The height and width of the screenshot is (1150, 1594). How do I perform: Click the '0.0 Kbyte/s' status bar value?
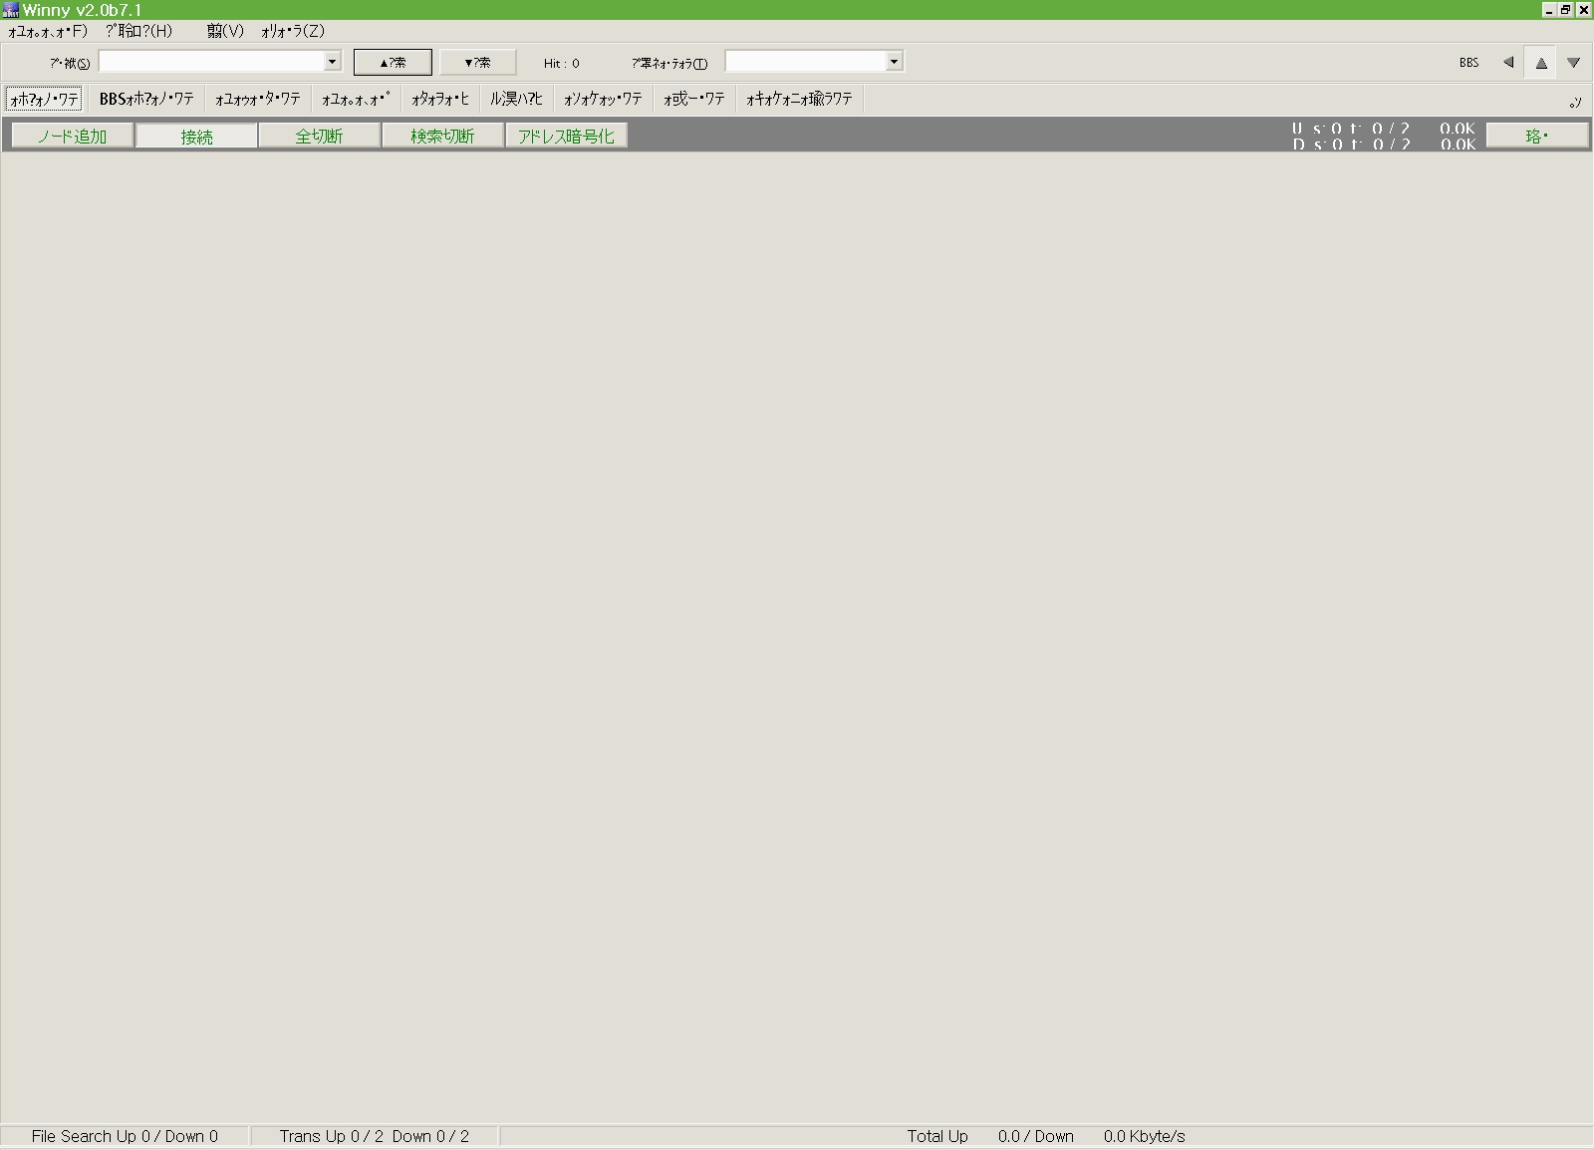coord(1144,1136)
